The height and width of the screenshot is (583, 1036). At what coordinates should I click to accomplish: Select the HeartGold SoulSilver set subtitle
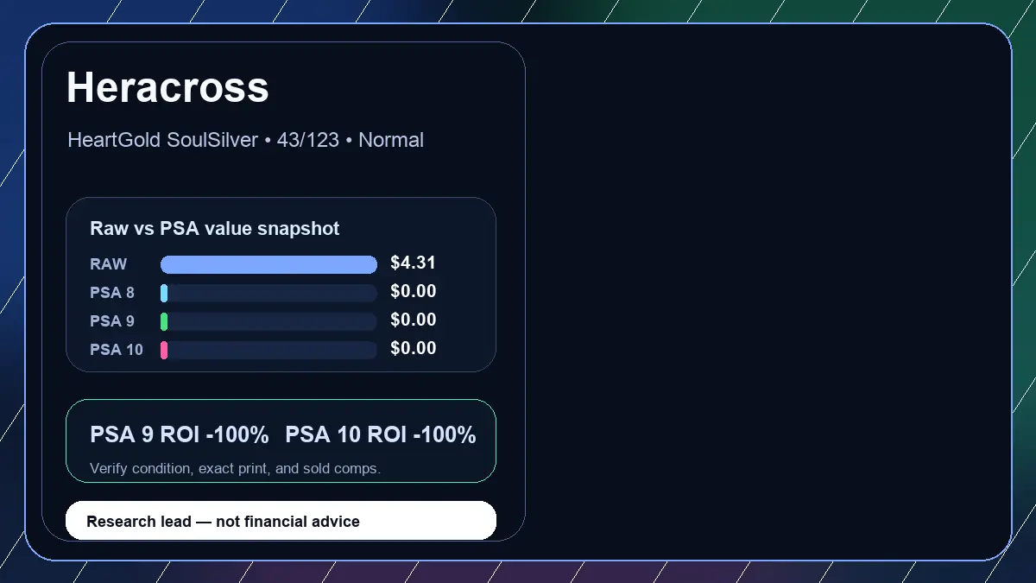coord(245,140)
